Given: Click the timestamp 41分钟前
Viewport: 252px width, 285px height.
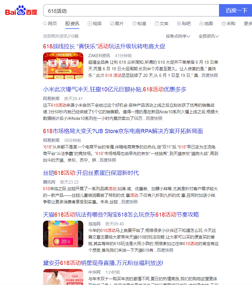Looking at the screenshot, I should point(123,56).
